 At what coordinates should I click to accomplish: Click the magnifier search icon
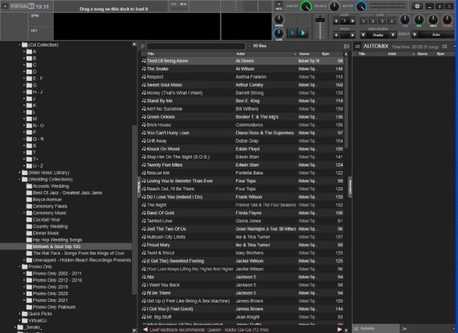pyautogui.click(x=142, y=46)
